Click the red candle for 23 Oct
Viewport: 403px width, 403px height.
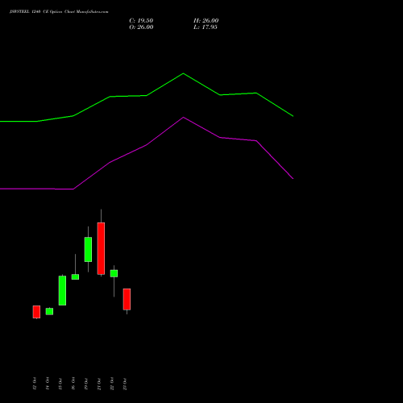(127, 299)
